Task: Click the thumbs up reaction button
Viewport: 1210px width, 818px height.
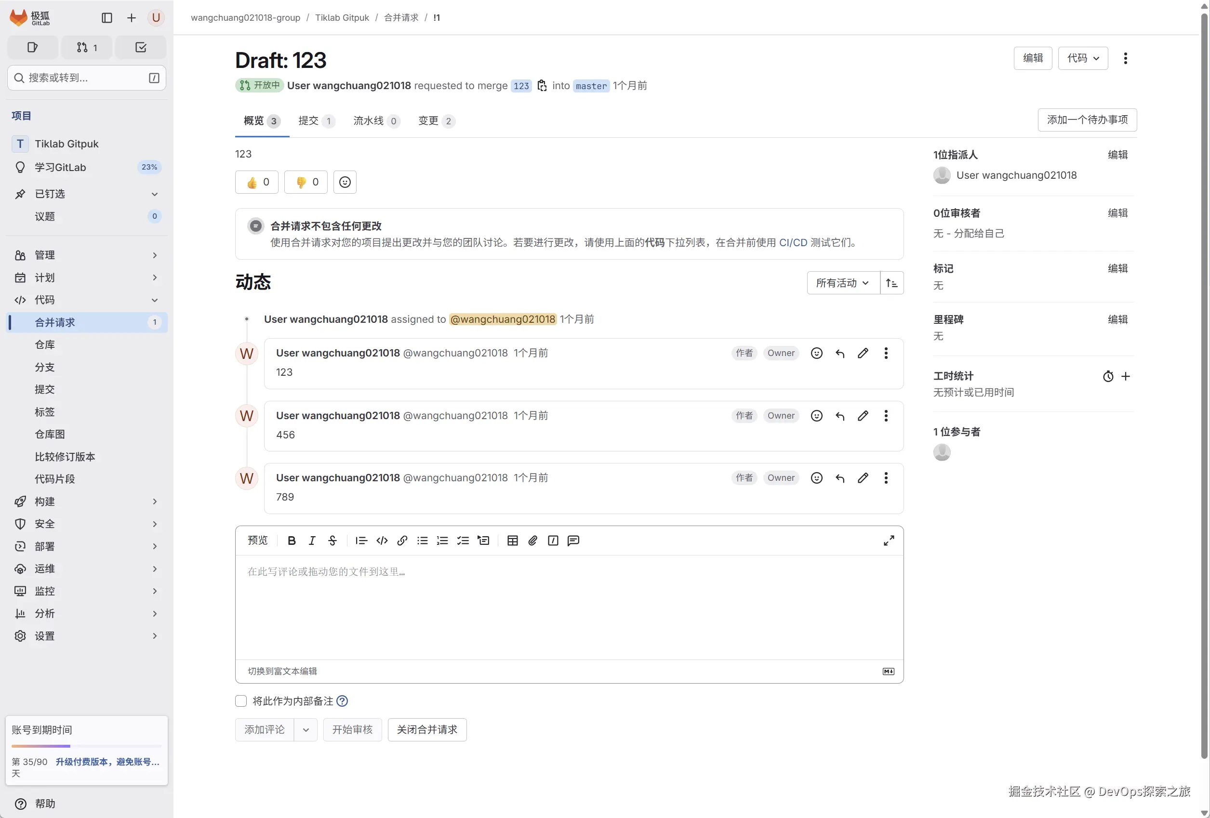Action: 257,182
